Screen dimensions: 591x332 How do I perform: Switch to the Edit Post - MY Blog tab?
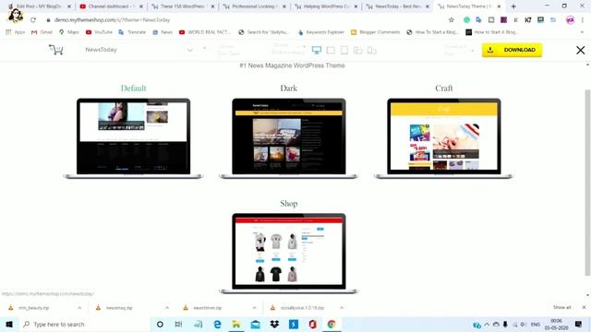point(40,6)
